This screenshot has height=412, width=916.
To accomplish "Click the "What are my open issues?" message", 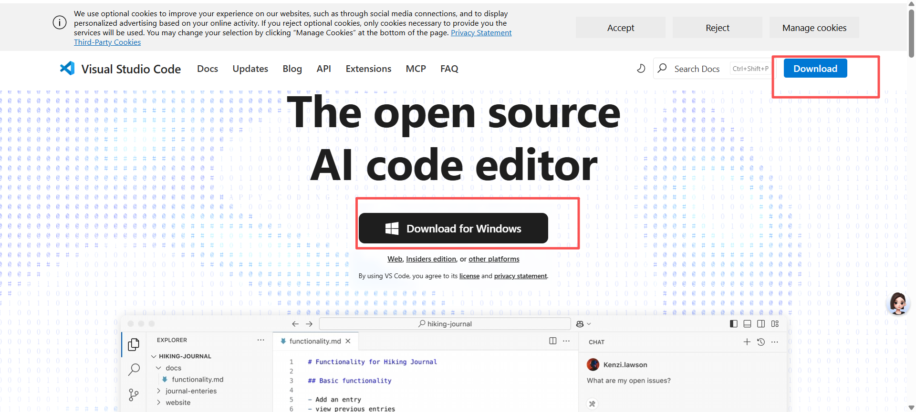I will tap(629, 381).
